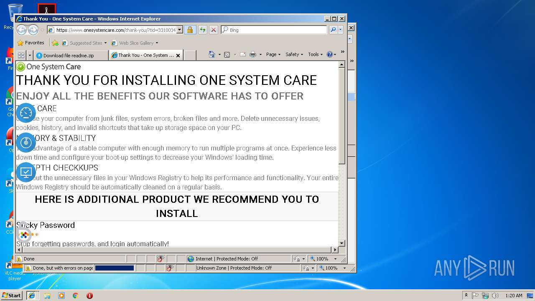
Task: Print page using printer icon
Action: click(x=253, y=54)
